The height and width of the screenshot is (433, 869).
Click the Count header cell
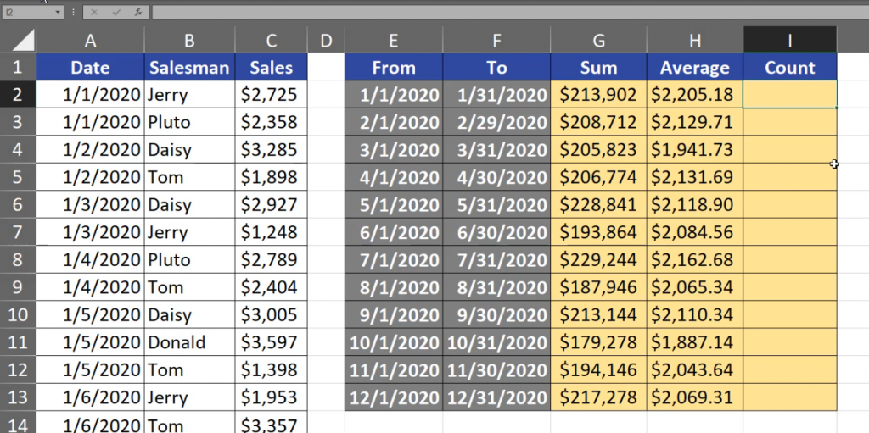[x=789, y=68]
